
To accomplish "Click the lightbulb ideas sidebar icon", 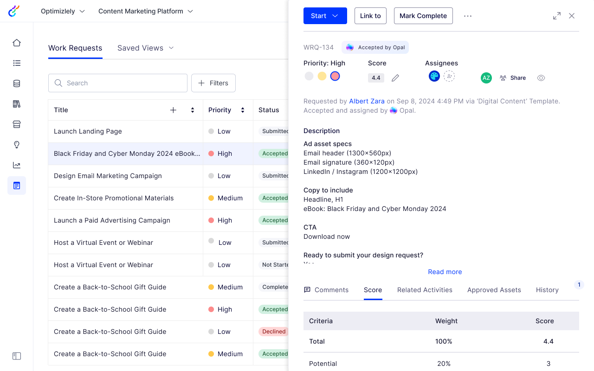I will pyautogui.click(x=17, y=145).
